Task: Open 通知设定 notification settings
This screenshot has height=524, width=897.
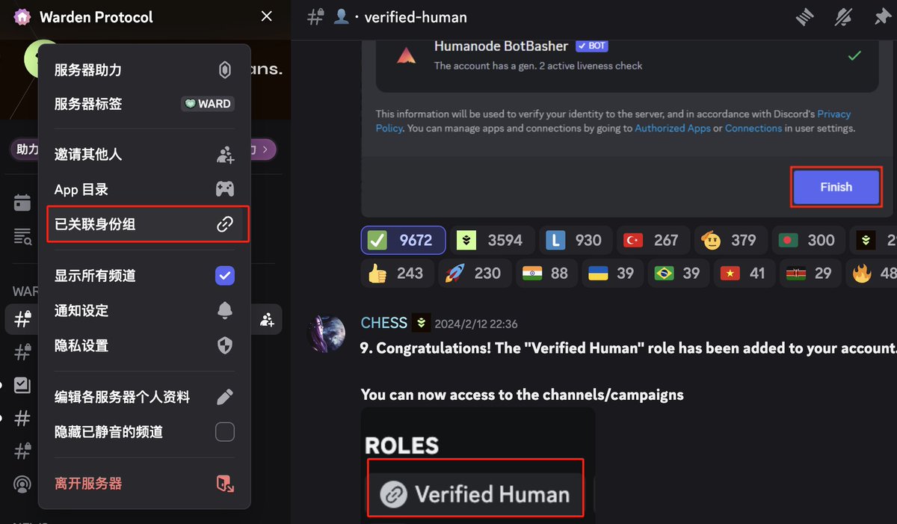Action: pyautogui.click(x=144, y=310)
